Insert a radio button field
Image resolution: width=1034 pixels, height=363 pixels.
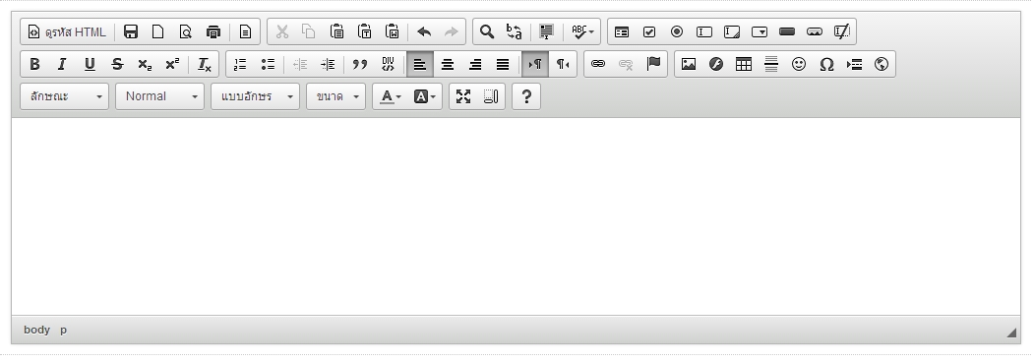(x=677, y=31)
